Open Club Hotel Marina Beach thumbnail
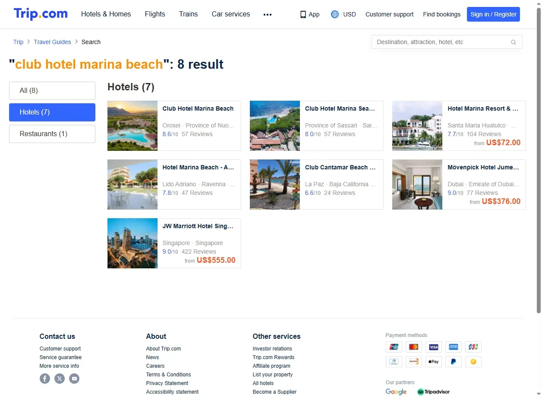This screenshot has height=398, width=542. [132, 126]
